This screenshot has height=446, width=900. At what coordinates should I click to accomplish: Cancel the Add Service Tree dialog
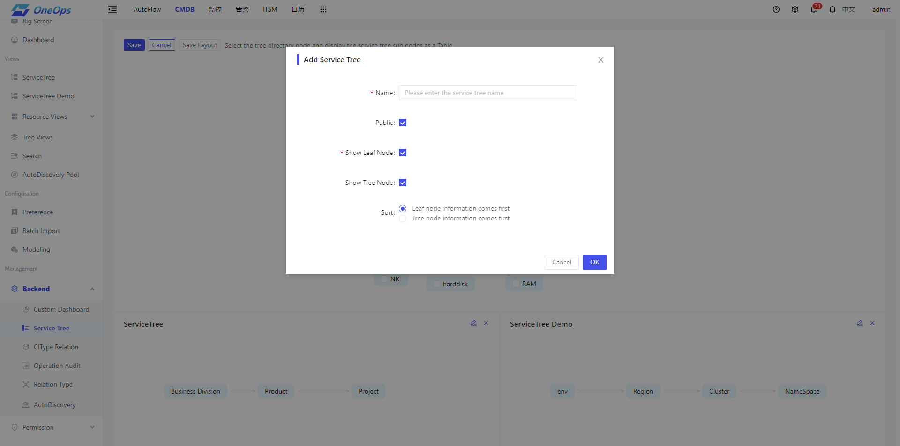562,262
